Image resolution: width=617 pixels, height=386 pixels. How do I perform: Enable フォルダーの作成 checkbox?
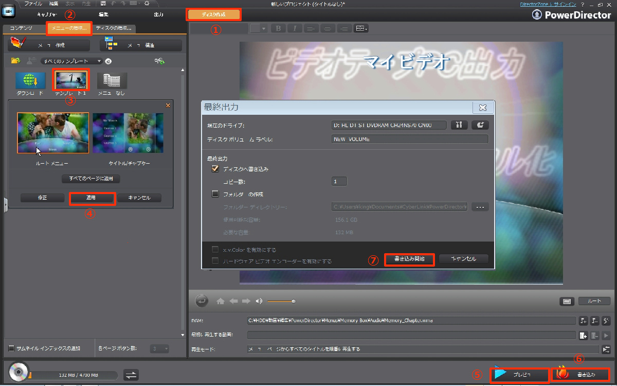pyautogui.click(x=215, y=194)
